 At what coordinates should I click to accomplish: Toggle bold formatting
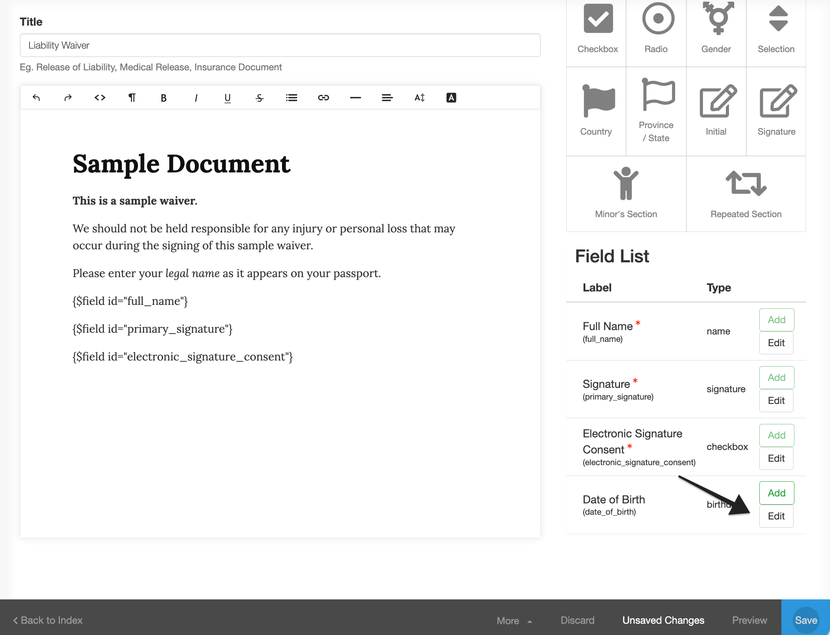[164, 98]
